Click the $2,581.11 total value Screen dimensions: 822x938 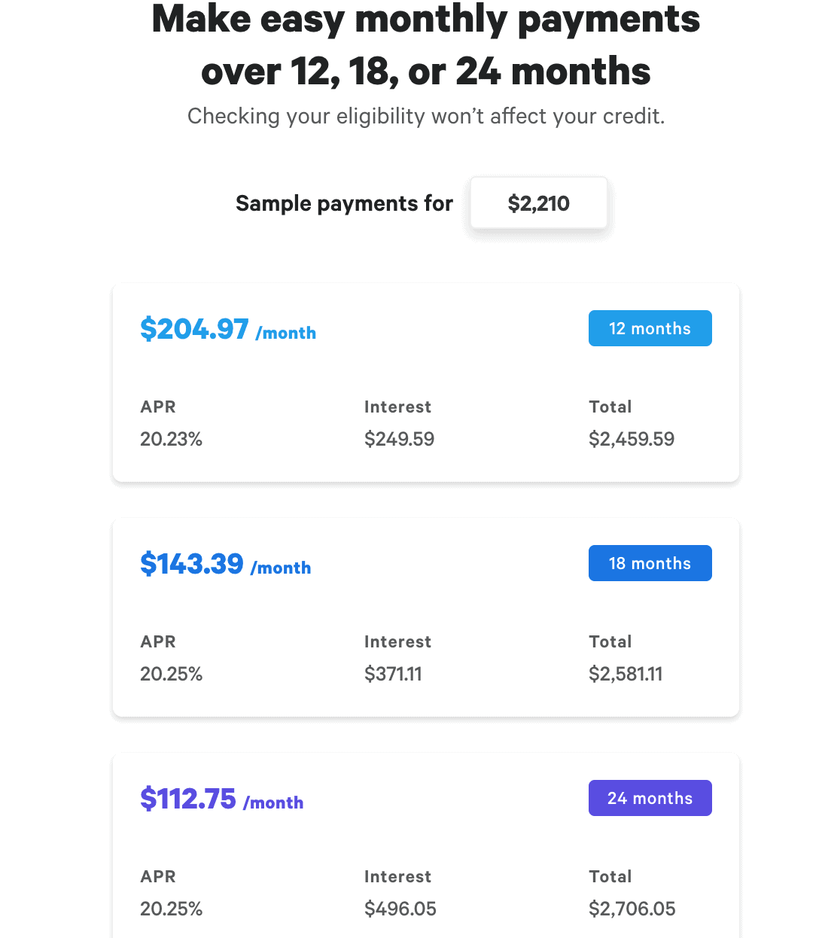point(626,674)
